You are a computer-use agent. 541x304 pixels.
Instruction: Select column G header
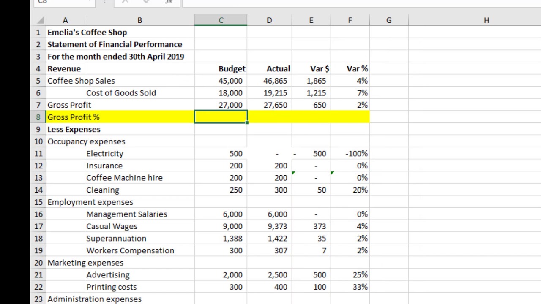tap(389, 20)
